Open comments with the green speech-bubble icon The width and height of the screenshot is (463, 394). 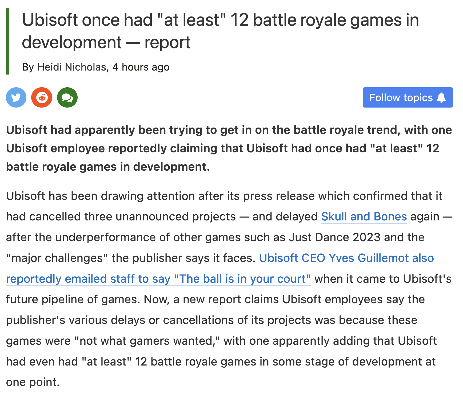point(67,97)
